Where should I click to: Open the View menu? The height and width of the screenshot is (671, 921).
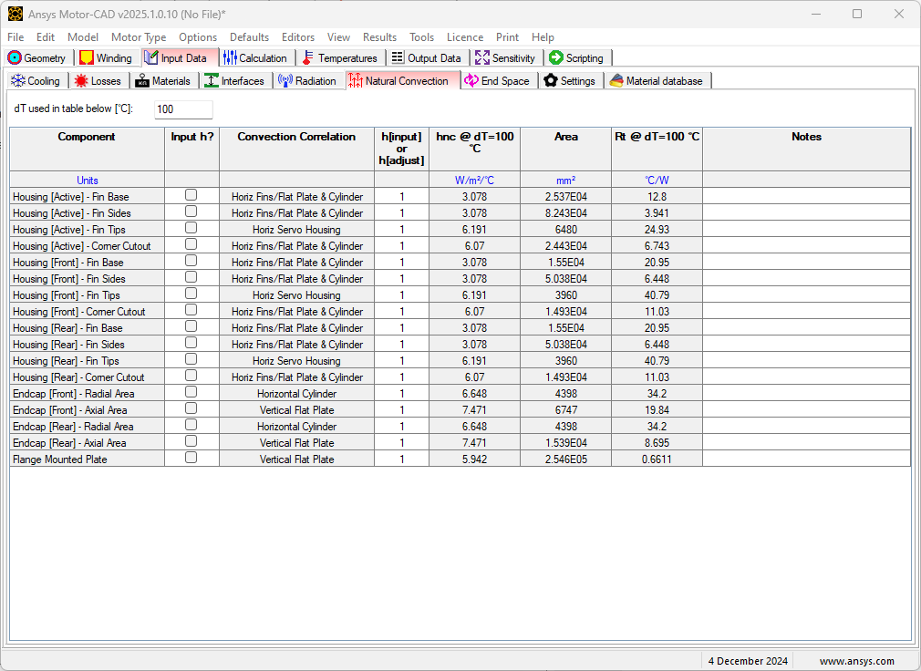click(x=338, y=37)
